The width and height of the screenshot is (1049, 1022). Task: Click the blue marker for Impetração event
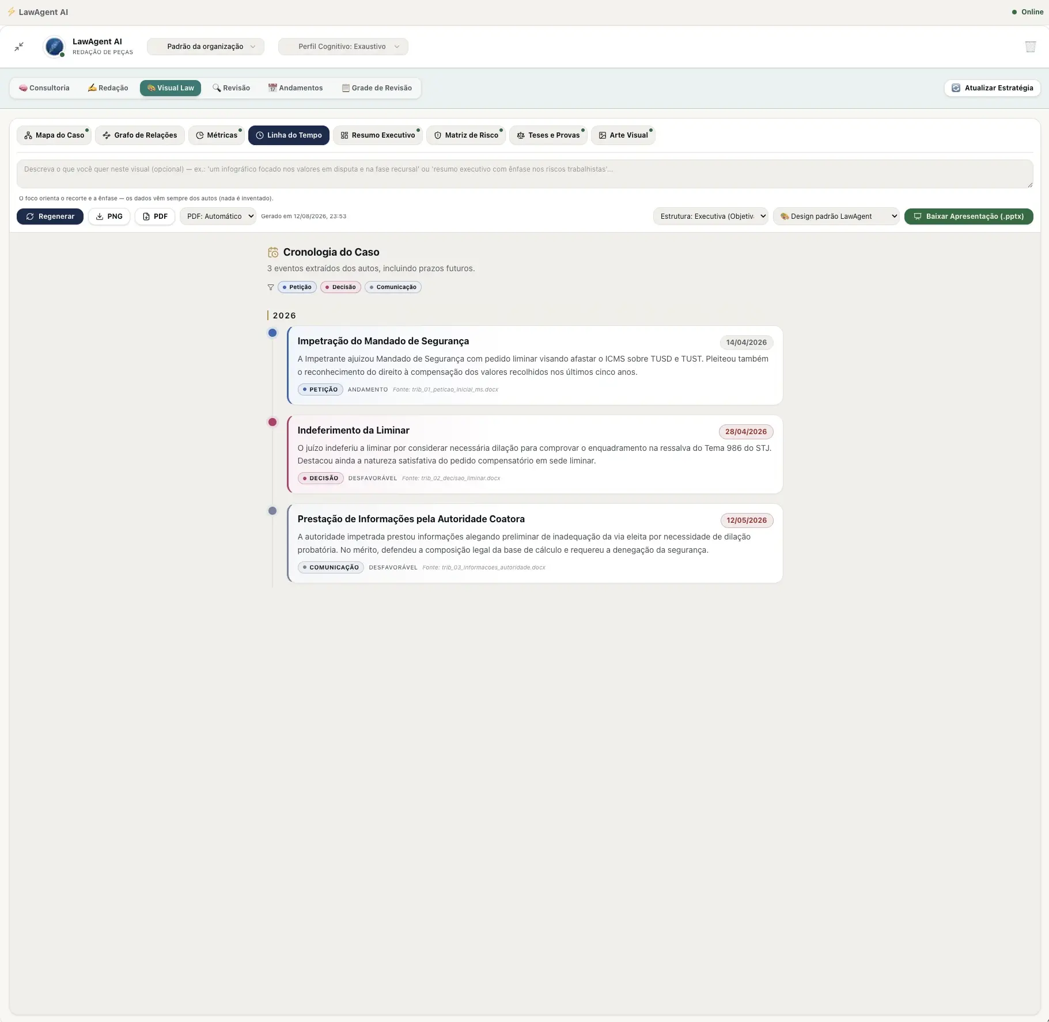272,333
